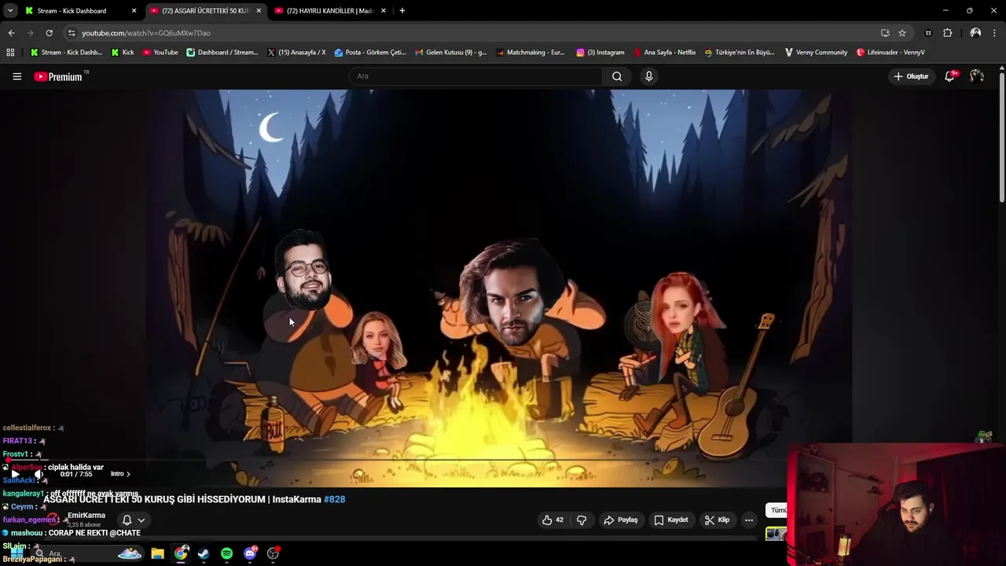Open the Türkiye'nin En Büyü... bookmark
Viewport: 1006px width, 566px height.
(x=739, y=53)
